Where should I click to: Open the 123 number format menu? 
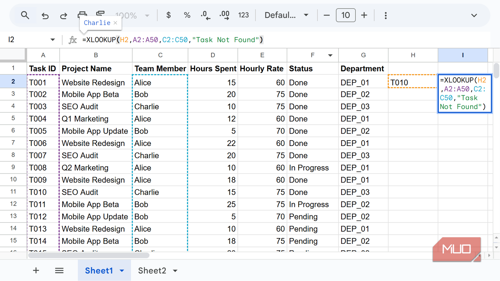coord(244,15)
